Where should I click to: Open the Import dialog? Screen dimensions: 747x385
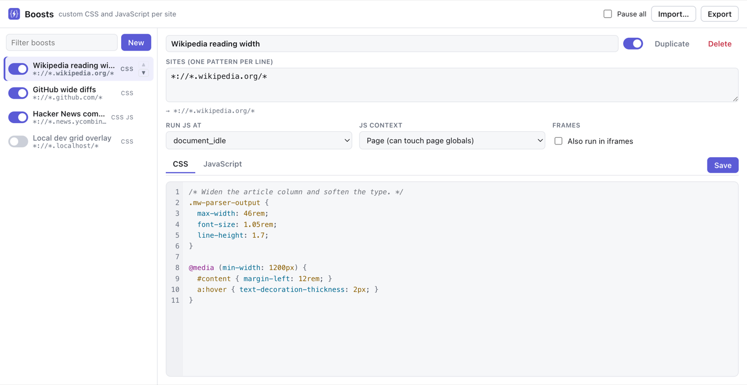pyautogui.click(x=673, y=14)
